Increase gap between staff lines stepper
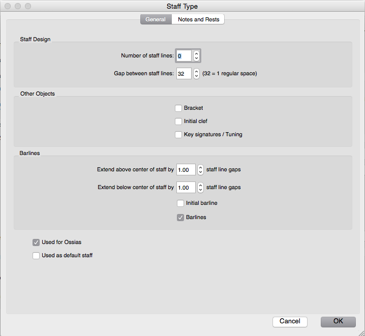365x336 pixels. point(197,71)
